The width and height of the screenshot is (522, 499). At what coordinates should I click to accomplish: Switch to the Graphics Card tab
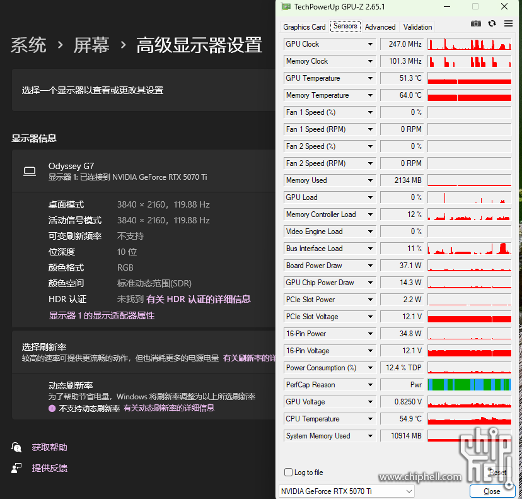(304, 27)
